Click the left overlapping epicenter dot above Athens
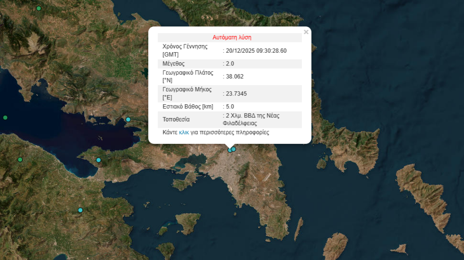 [x=230, y=150]
